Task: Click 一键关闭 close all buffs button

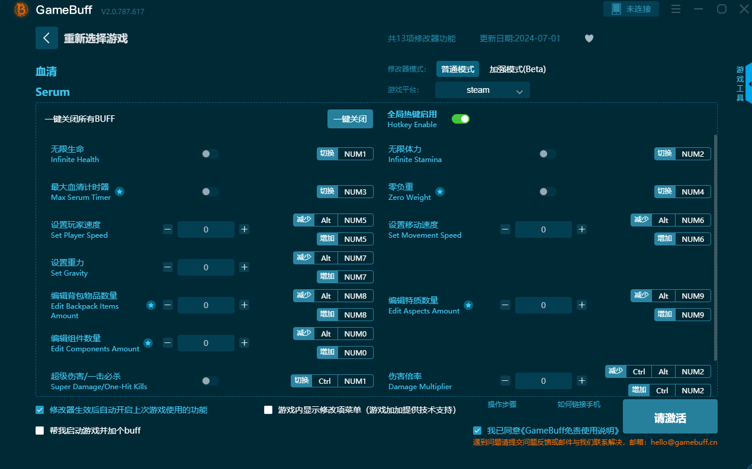Action: click(351, 119)
